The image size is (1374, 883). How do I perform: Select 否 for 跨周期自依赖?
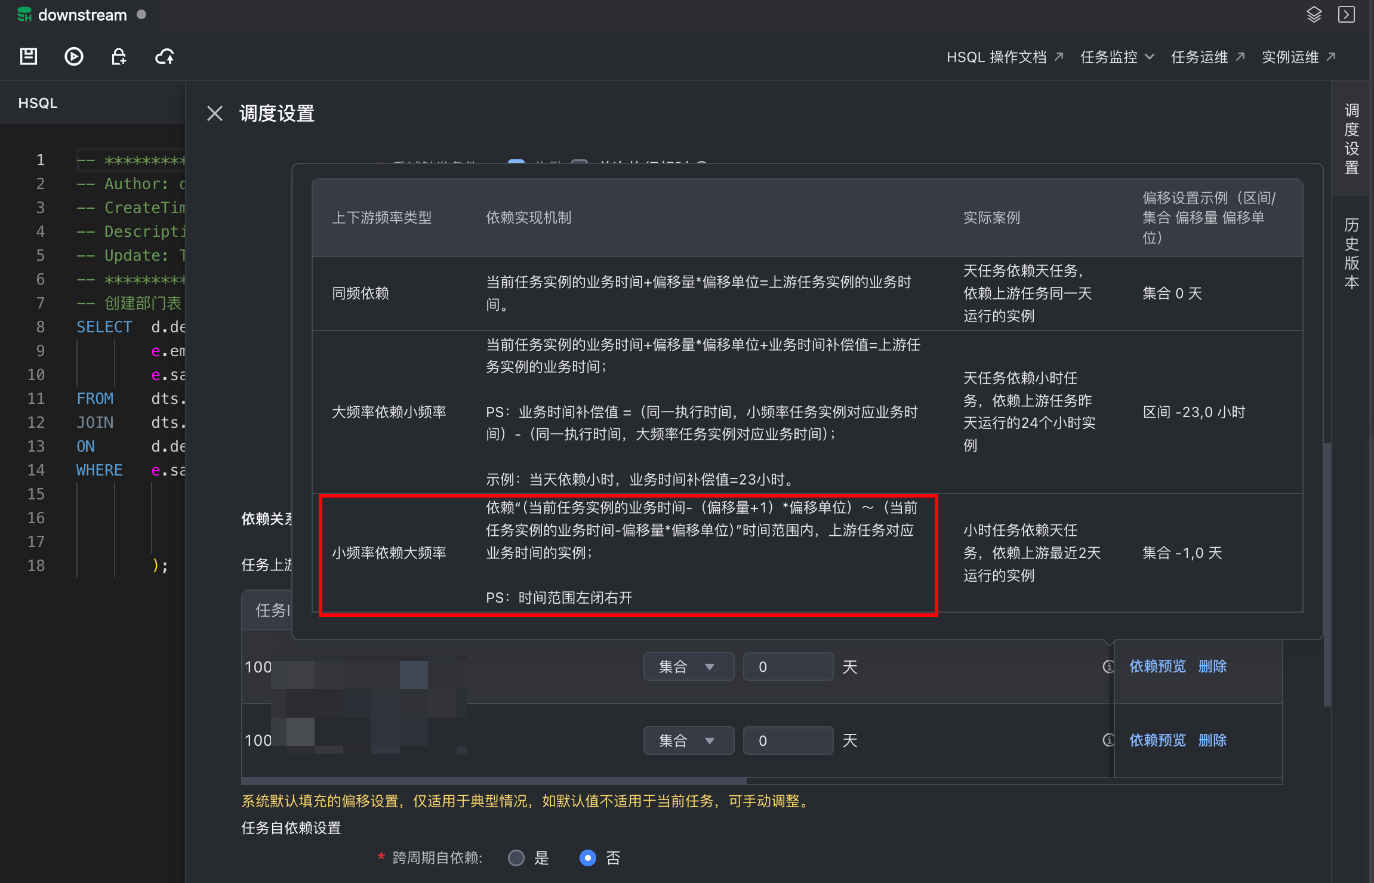click(x=588, y=858)
